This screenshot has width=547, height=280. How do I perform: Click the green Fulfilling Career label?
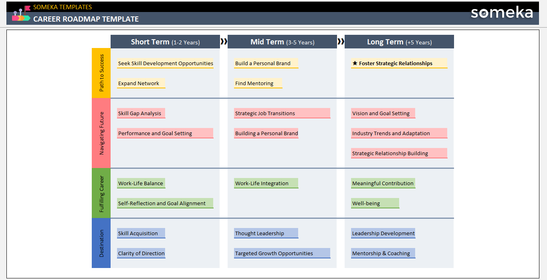(x=101, y=193)
